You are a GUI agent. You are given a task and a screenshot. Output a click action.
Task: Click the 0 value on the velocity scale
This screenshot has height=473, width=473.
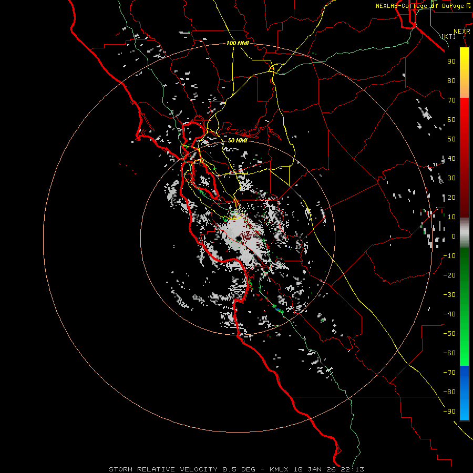pos(454,236)
